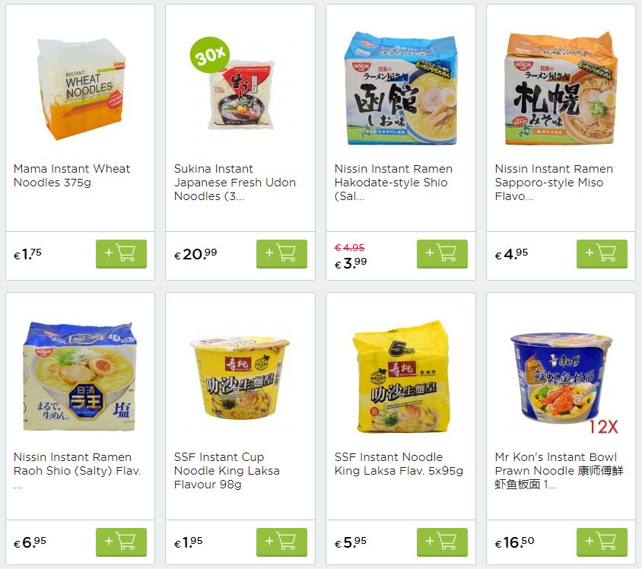
Task: View blue Nissin Hakodate ramen package image
Action: point(401,88)
